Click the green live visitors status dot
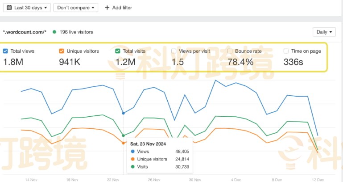 coord(54,32)
